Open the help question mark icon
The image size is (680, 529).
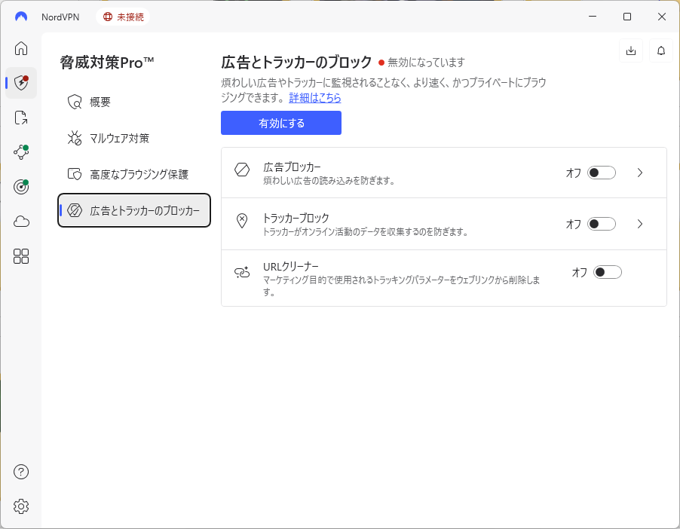click(x=21, y=472)
